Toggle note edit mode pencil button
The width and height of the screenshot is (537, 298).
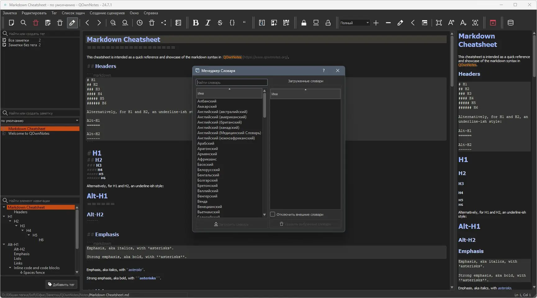72,23
